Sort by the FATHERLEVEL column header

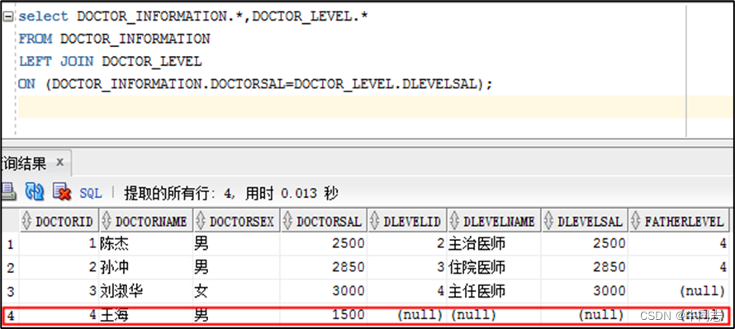tap(679, 221)
